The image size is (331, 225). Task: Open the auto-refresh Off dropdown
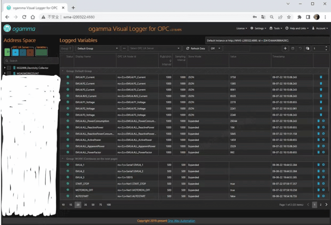(215, 49)
